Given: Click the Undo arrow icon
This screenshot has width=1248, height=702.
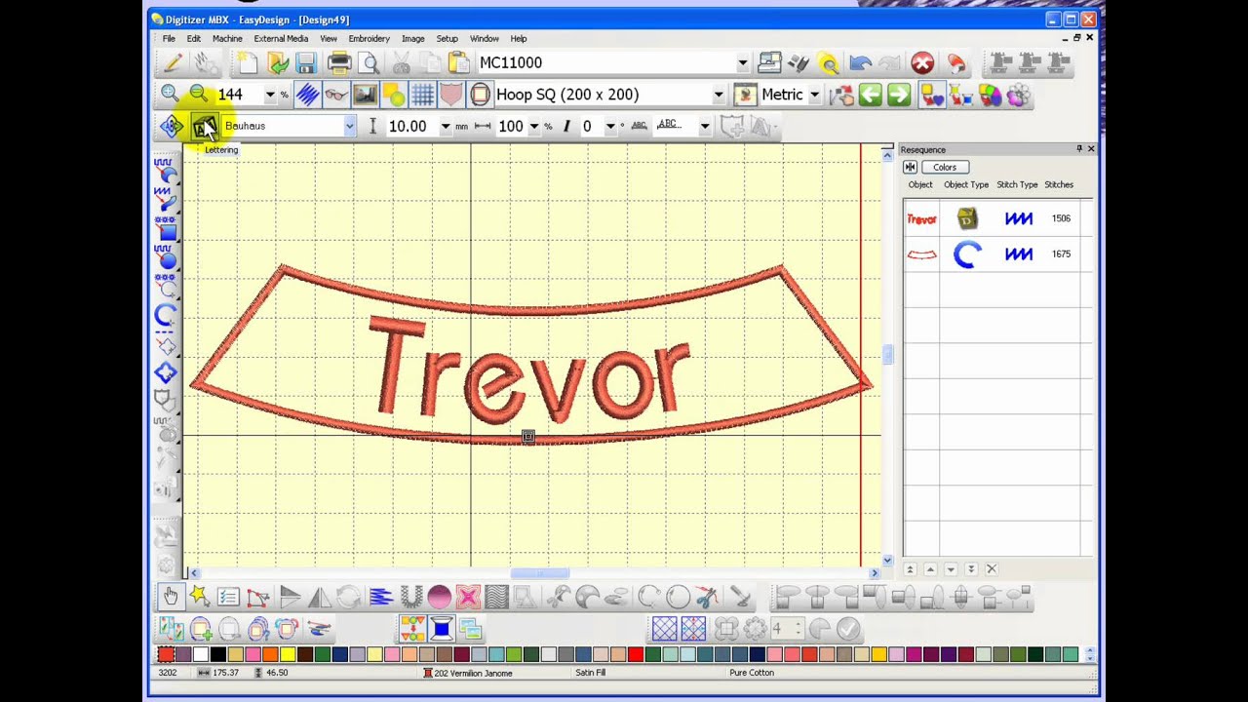Looking at the screenshot, I should coord(860,63).
